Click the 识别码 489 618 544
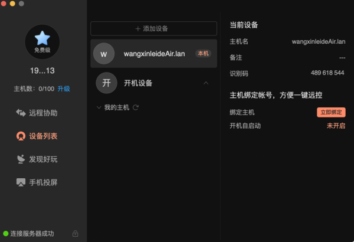The height and width of the screenshot is (242, 354). tap(327, 73)
